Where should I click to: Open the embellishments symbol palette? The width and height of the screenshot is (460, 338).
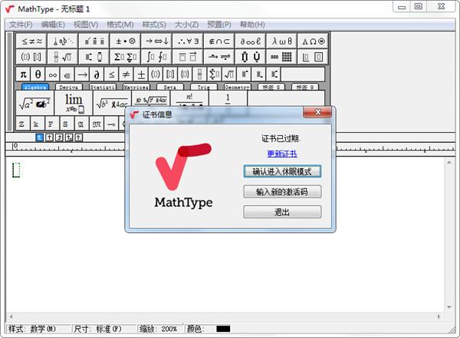pyautogui.click(x=94, y=41)
